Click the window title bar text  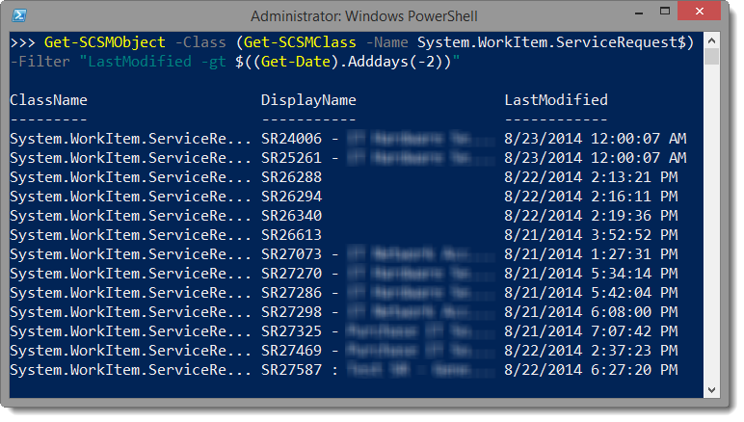pyautogui.click(x=364, y=16)
